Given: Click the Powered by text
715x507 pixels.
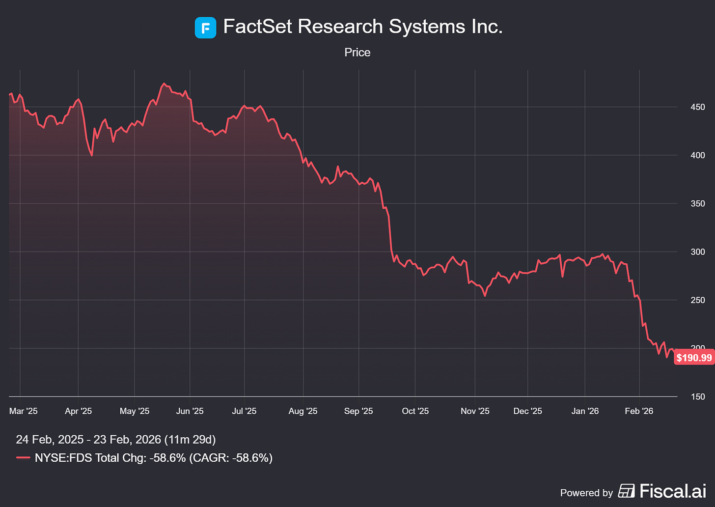Looking at the screenshot, I should point(586,492).
